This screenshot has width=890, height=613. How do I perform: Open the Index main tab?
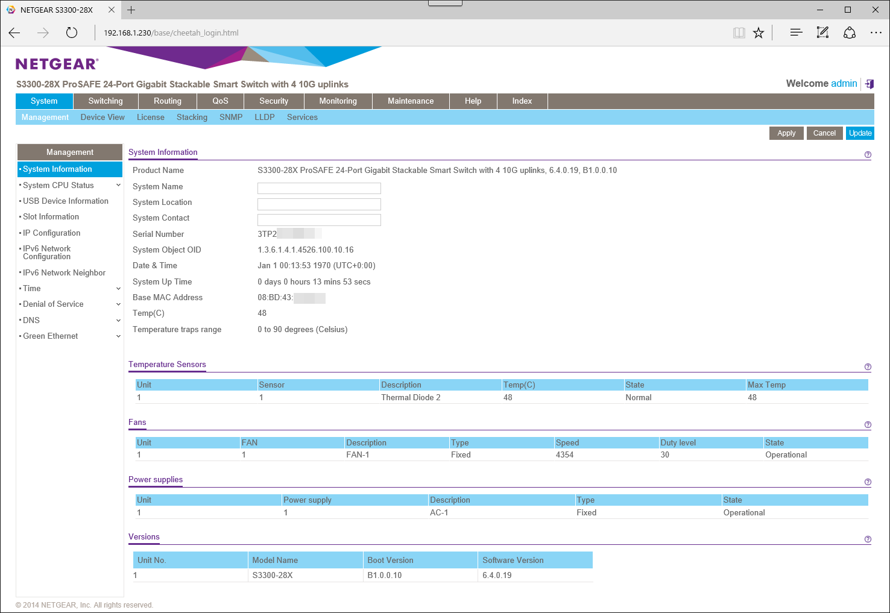(522, 101)
